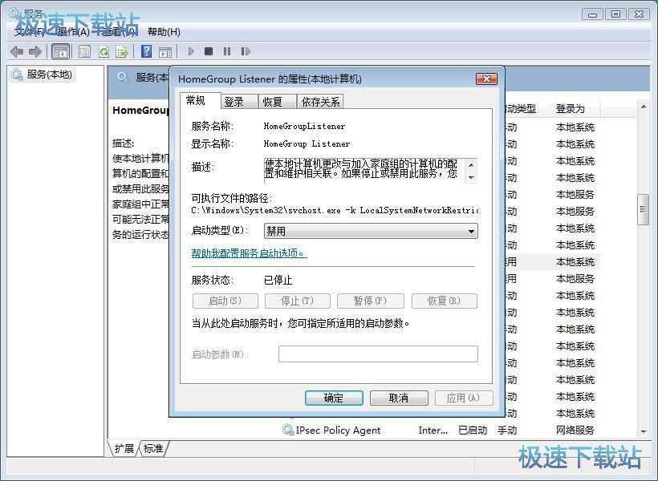Click the 取消 button

(399, 398)
